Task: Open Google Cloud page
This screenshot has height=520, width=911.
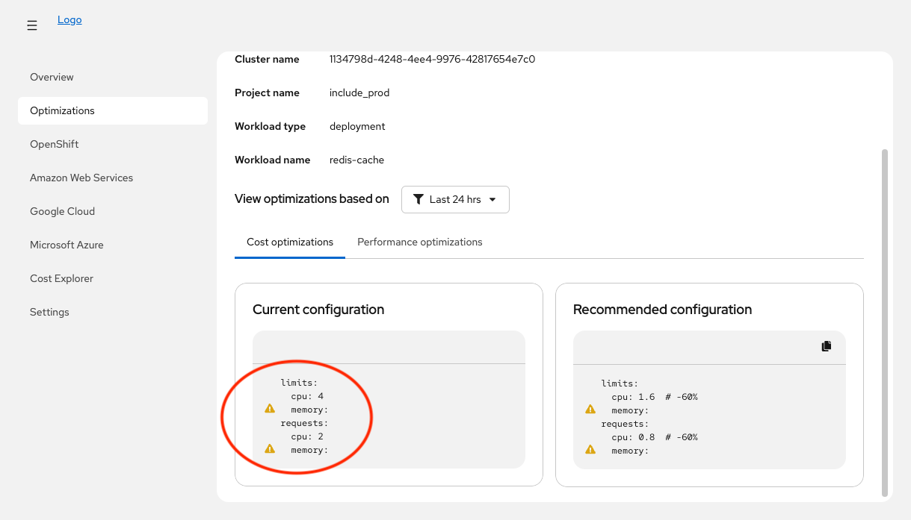Action: point(62,211)
